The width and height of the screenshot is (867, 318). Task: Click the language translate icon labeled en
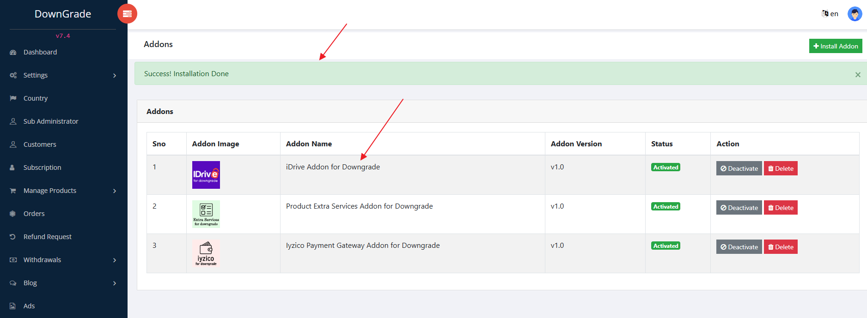(x=830, y=14)
